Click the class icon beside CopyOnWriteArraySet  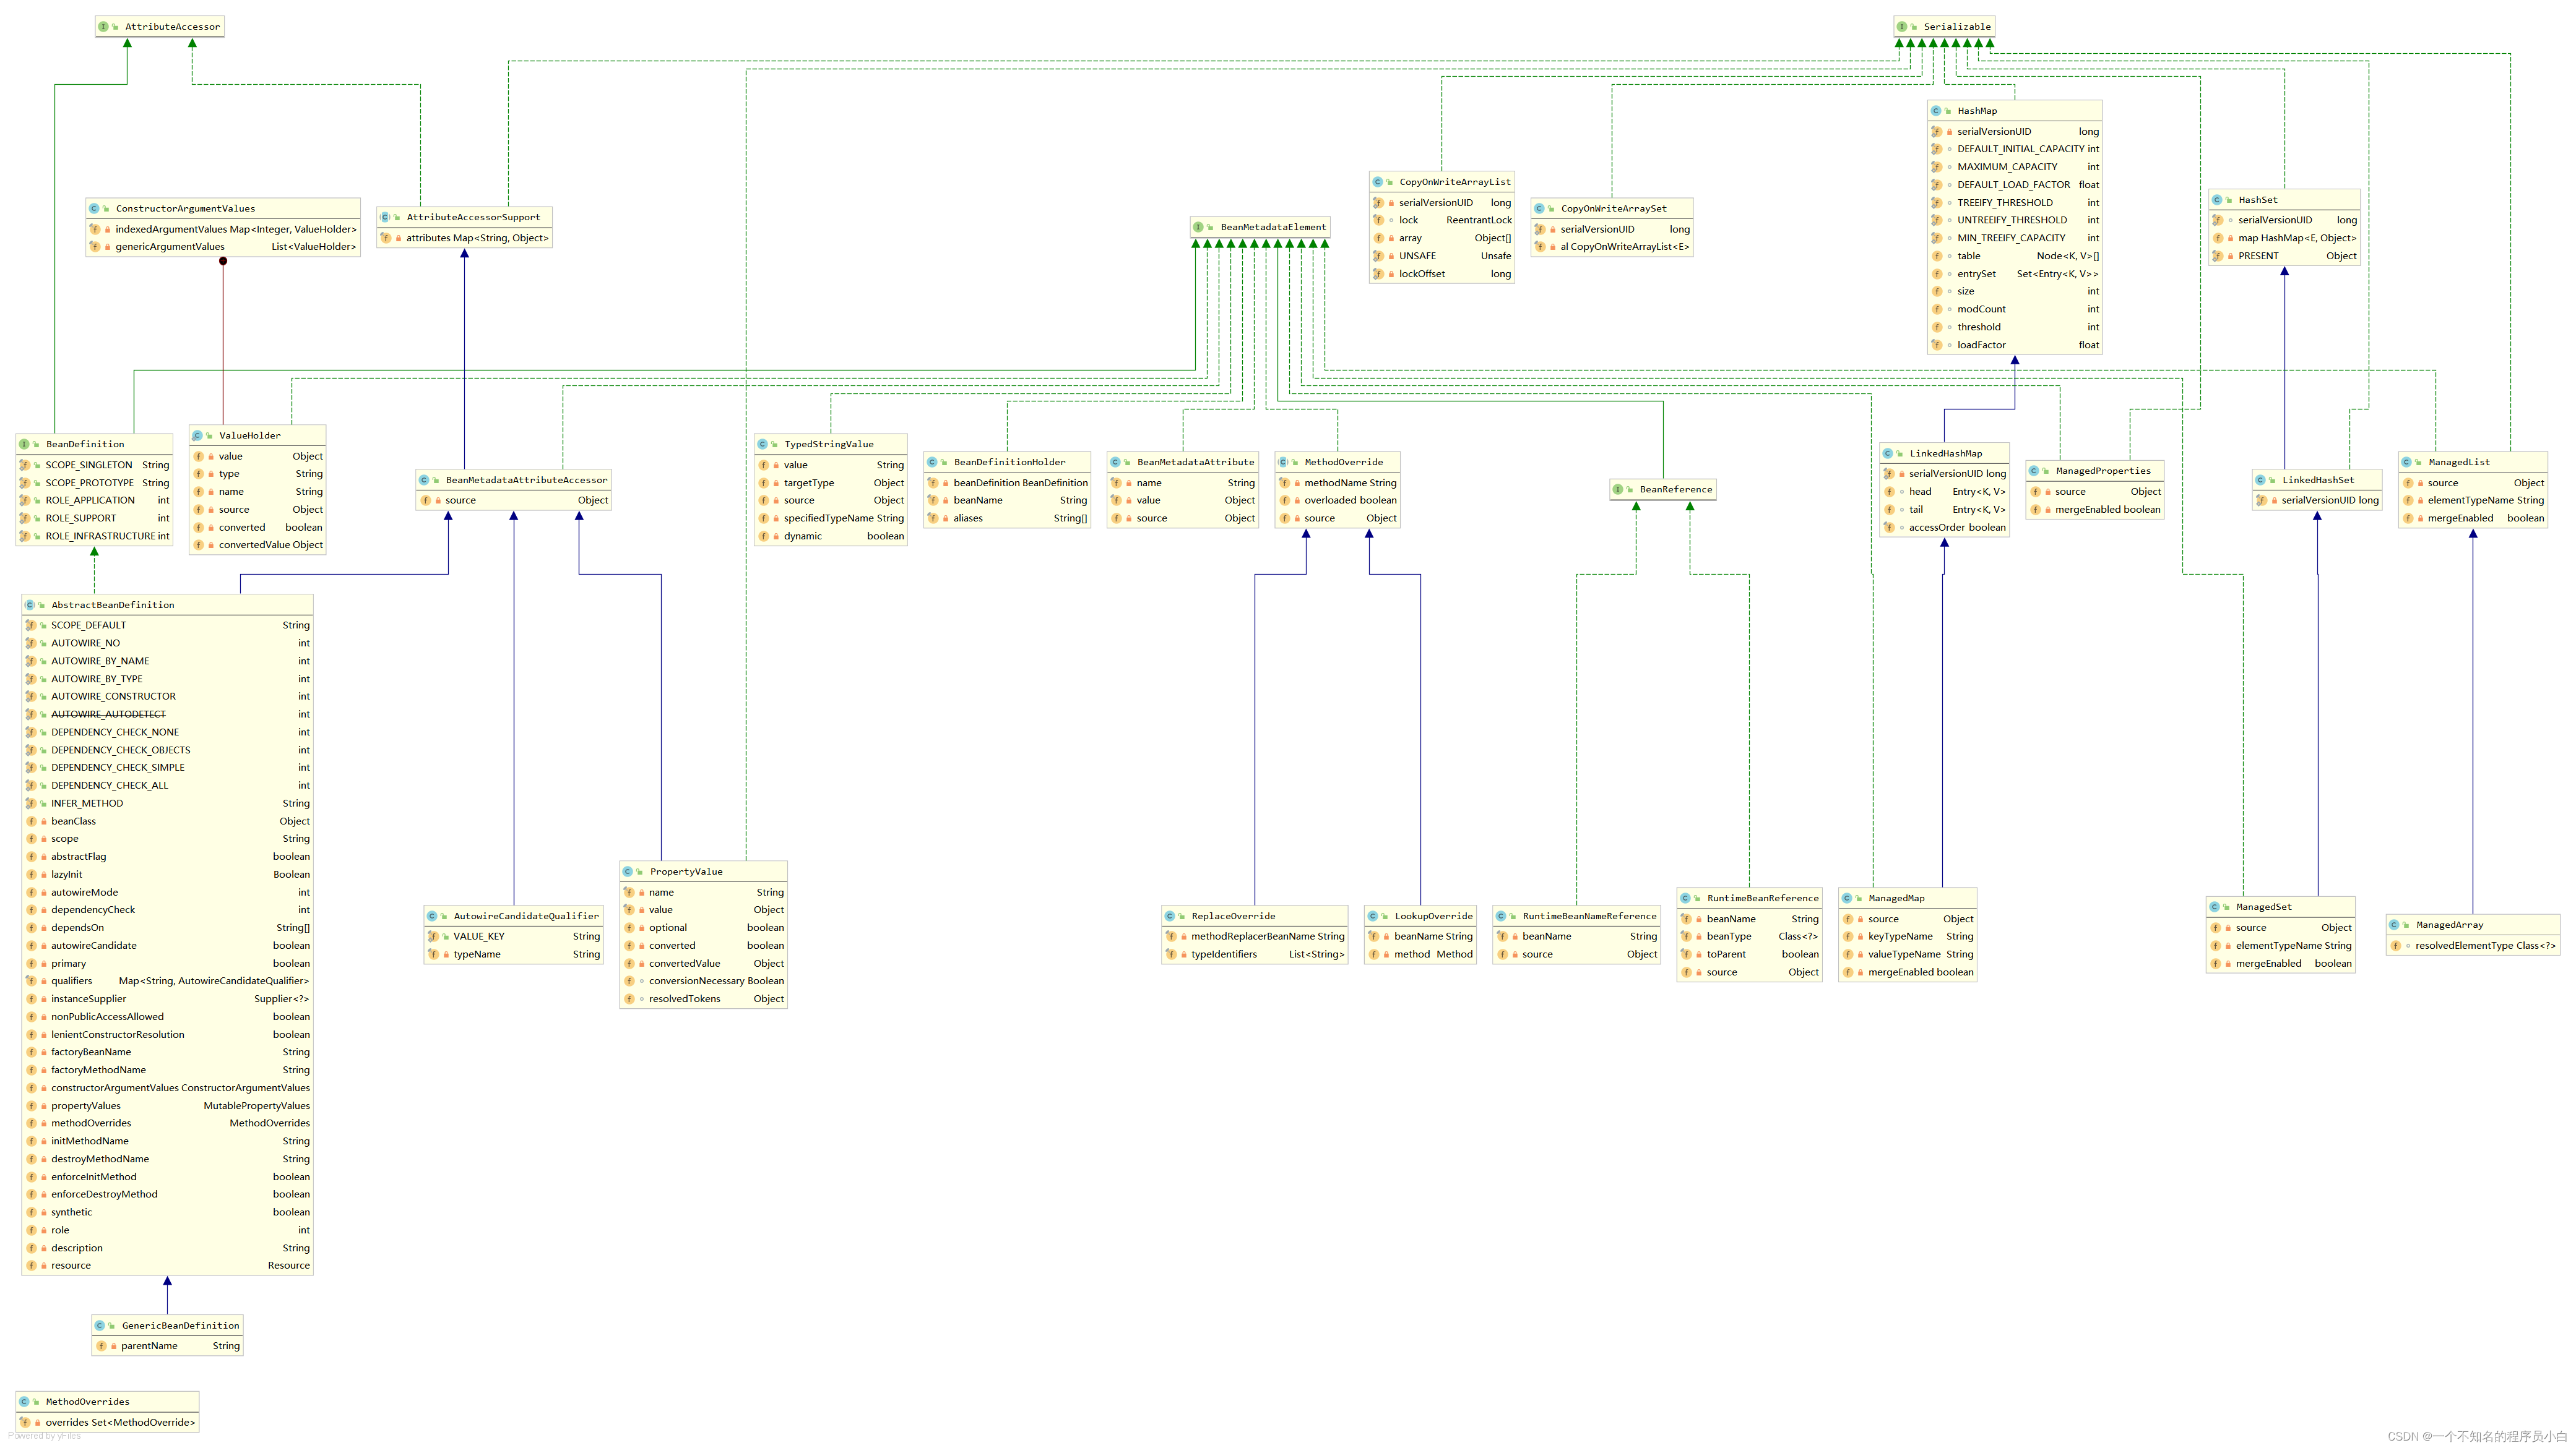1540,209
